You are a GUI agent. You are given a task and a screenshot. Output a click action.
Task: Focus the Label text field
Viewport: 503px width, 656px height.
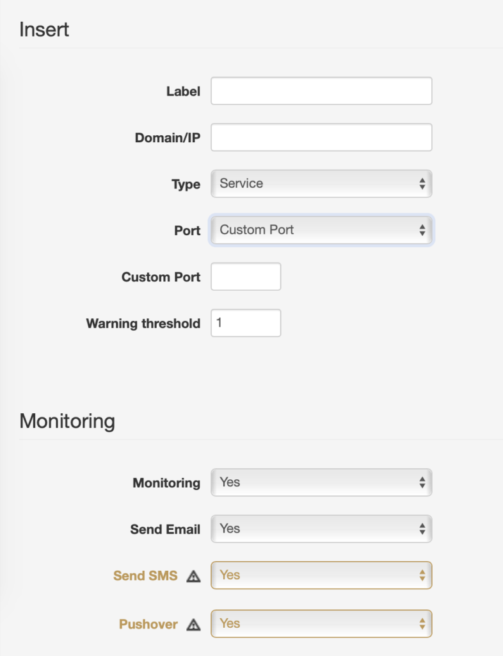(x=321, y=91)
